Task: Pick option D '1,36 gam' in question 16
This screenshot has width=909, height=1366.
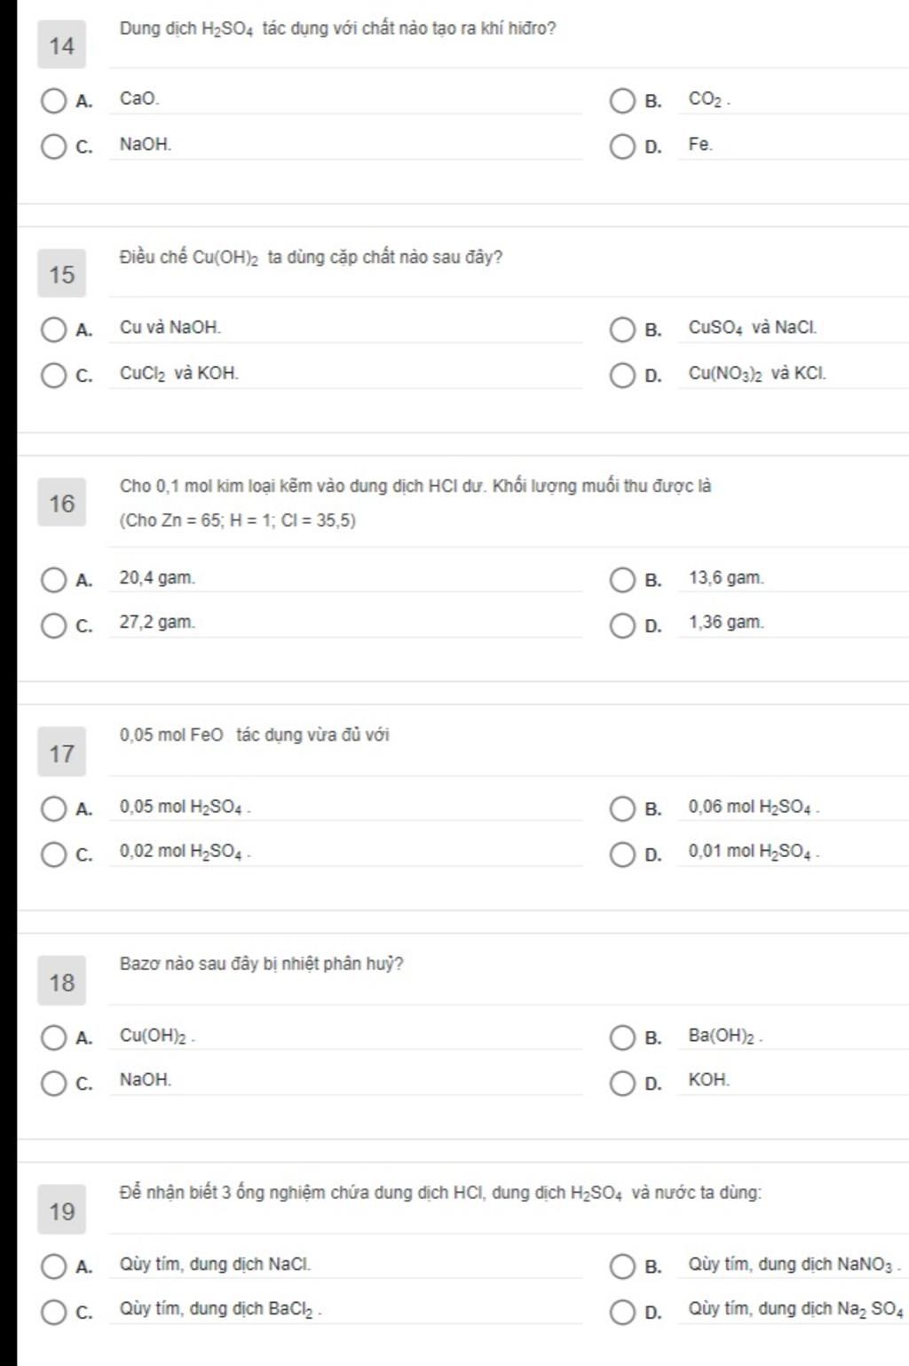Action: (x=622, y=624)
